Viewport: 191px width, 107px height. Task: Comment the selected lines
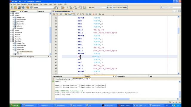[x=100, y=14]
